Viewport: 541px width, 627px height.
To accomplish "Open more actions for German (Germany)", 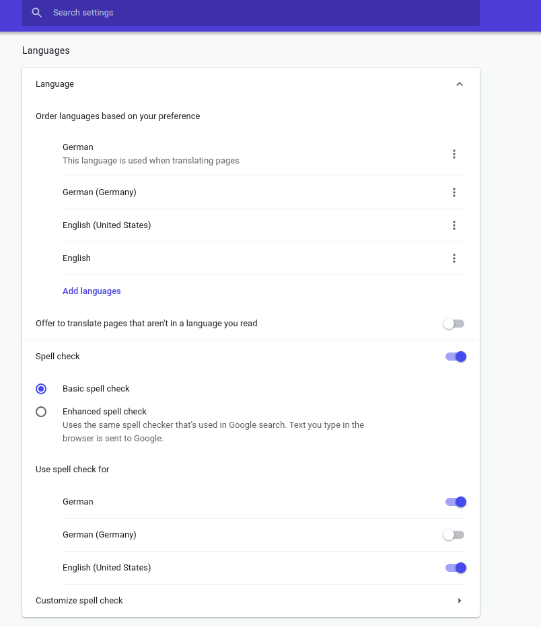I will pos(454,192).
